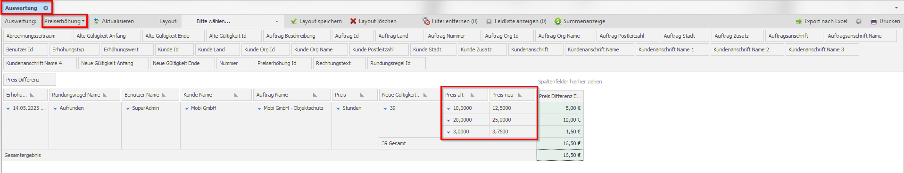Click the 5,00 € difference cell
904x173 pixels.
tap(560, 108)
